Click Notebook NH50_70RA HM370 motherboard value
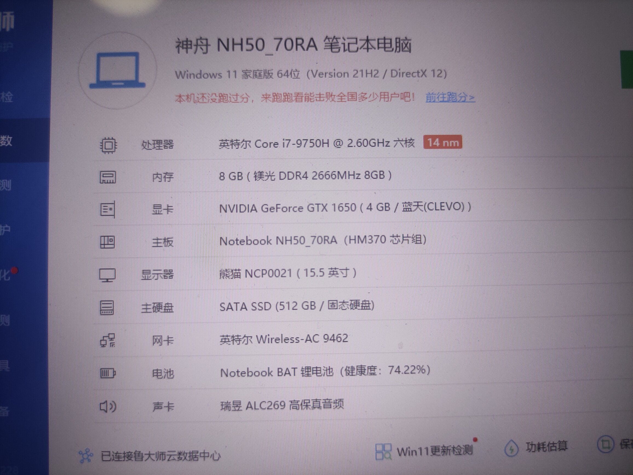 click(323, 240)
